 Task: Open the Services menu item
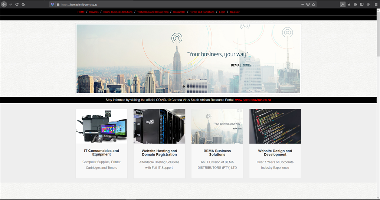tap(94, 12)
